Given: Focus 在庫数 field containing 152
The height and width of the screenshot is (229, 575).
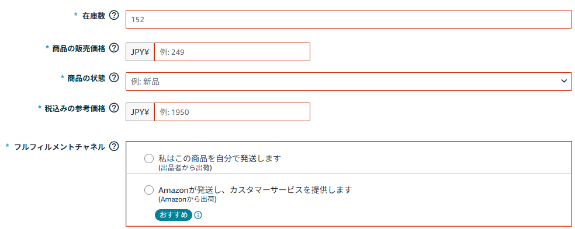Looking at the screenshot, I should [x=348, y=19].
